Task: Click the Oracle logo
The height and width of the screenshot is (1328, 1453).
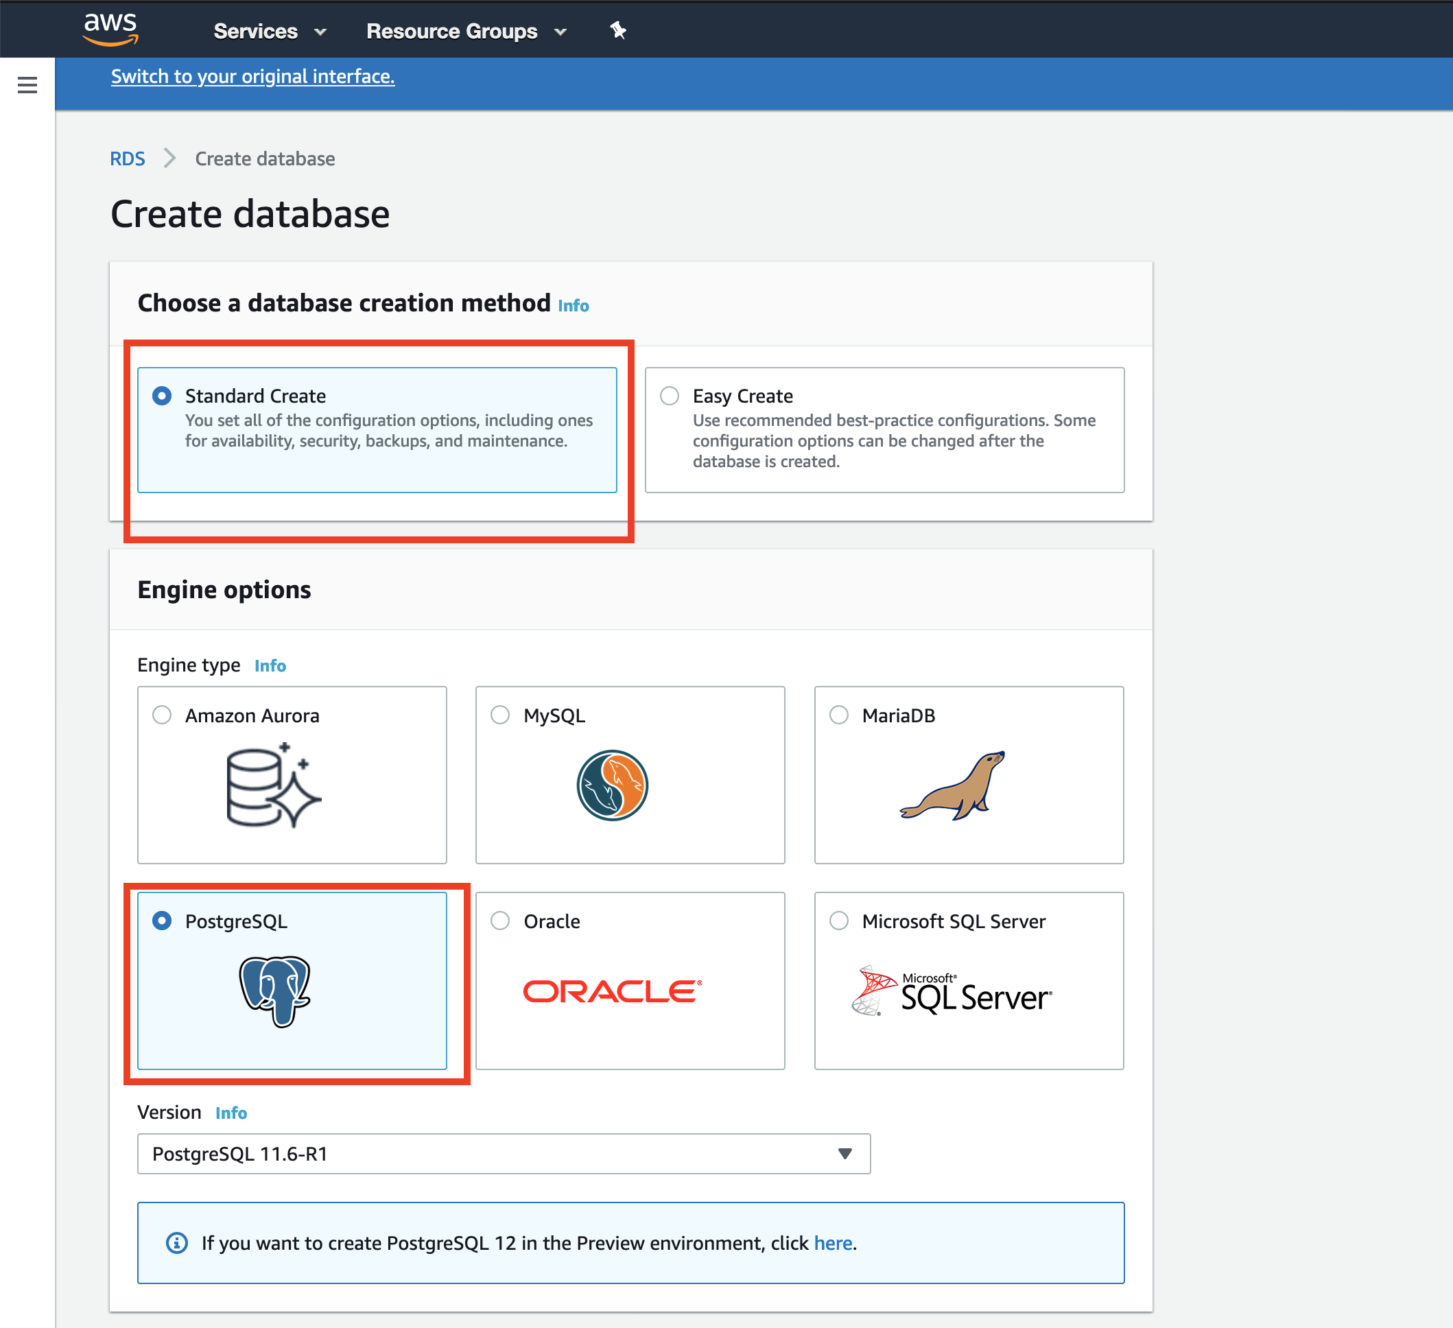Action: 613,991
